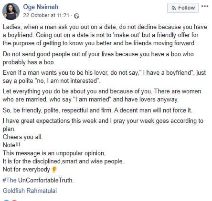Open the Oge Nsimah profile name link
This screenshot has width=212, height=201.
(41, 7)
